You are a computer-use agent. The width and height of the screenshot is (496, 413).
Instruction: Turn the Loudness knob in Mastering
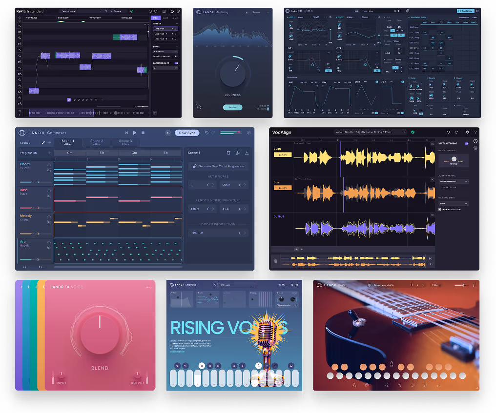pos(232,74)
